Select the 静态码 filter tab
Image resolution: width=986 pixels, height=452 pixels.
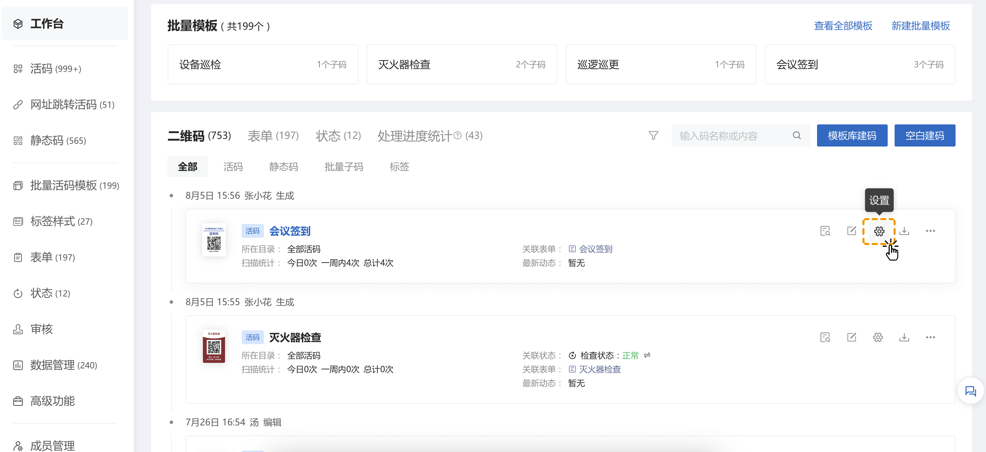pos(284,167)
